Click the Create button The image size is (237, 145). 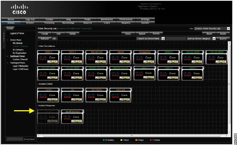[45, 34]
